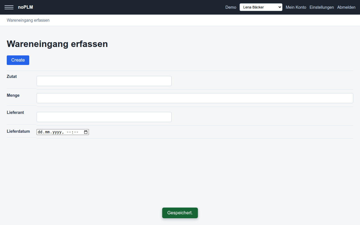Click the Lieferdatum field label

(x=18, y=131)
